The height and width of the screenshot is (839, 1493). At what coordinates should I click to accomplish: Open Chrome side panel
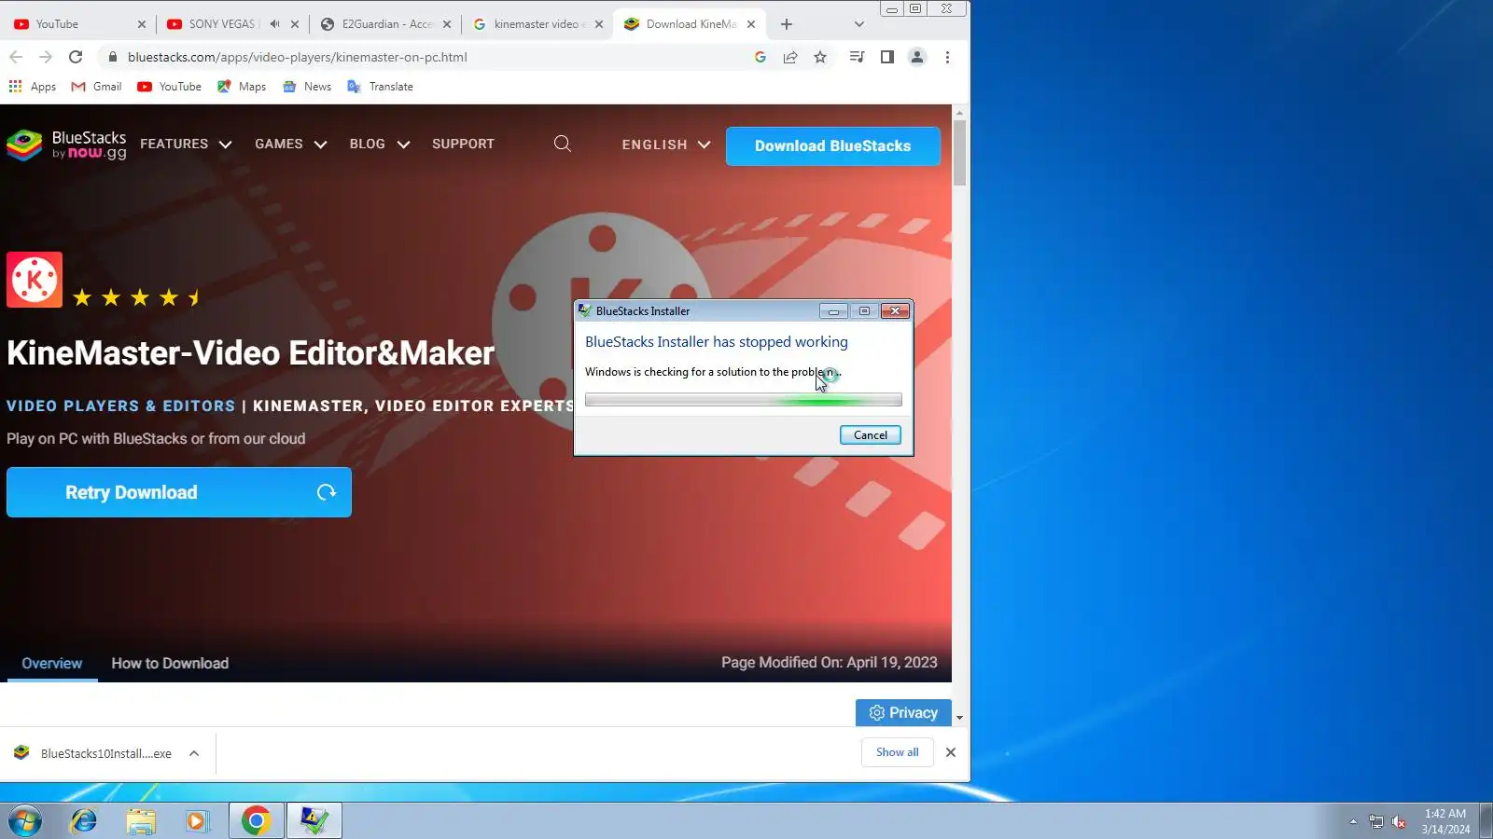coord(886,57)
